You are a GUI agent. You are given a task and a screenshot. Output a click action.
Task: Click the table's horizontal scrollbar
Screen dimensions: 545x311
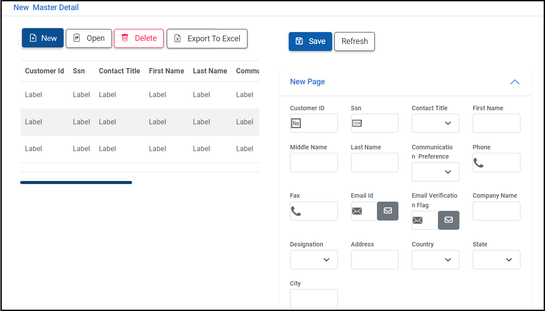[x=76, y=182]
